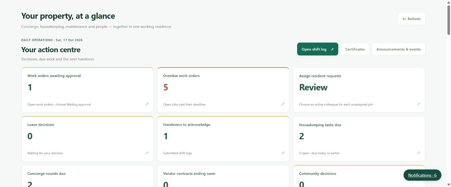Click the arrow icon in Open shift log

point(332,49)
